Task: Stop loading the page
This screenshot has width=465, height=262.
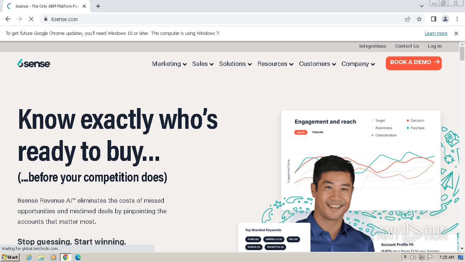Action: coord(31,19)
